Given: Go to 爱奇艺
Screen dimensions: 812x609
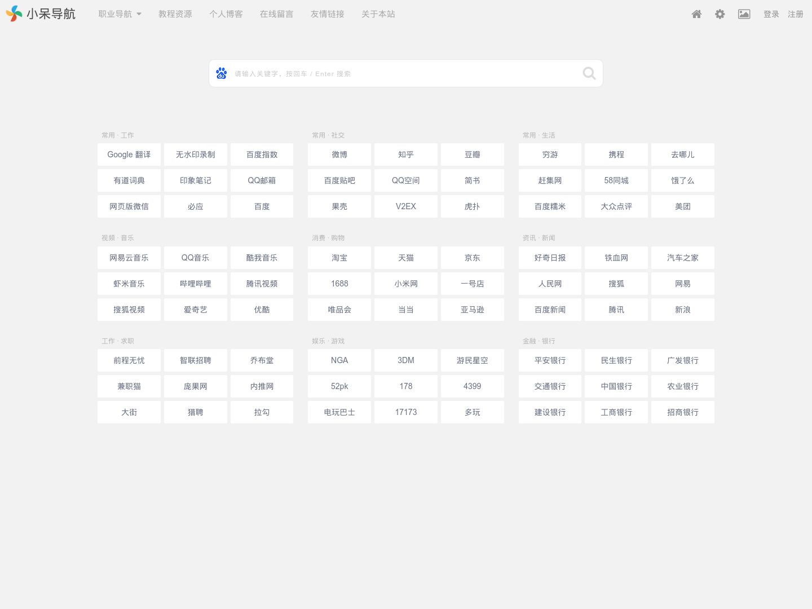Looking at the screenshot, I should click(x=196, y=310).
